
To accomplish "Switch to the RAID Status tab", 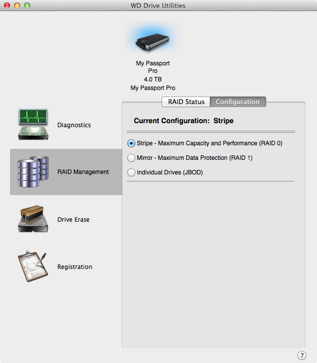I will 186,102.
